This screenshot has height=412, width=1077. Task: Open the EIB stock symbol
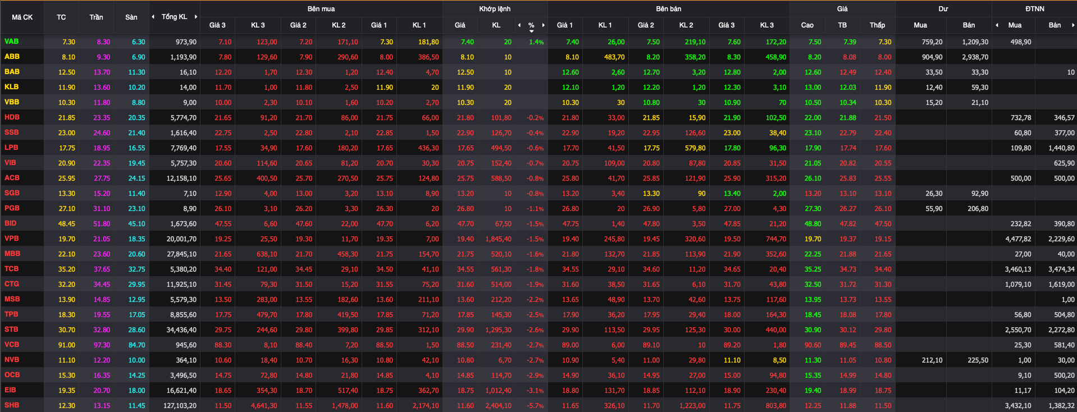[x=10, y=390]
